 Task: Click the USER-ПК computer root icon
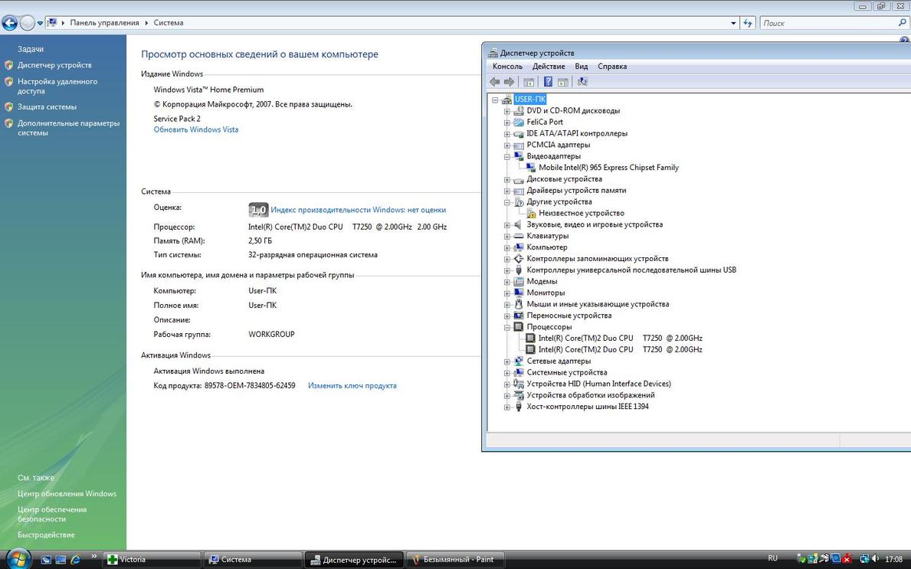(x=506, y=100)
